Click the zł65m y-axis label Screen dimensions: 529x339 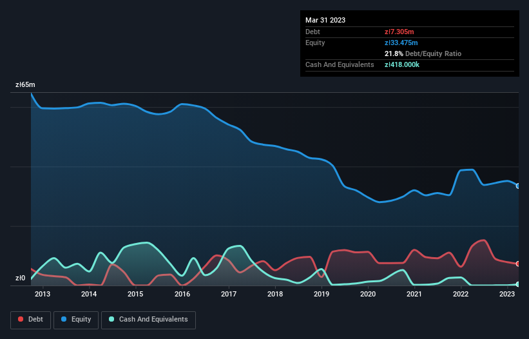25,84
